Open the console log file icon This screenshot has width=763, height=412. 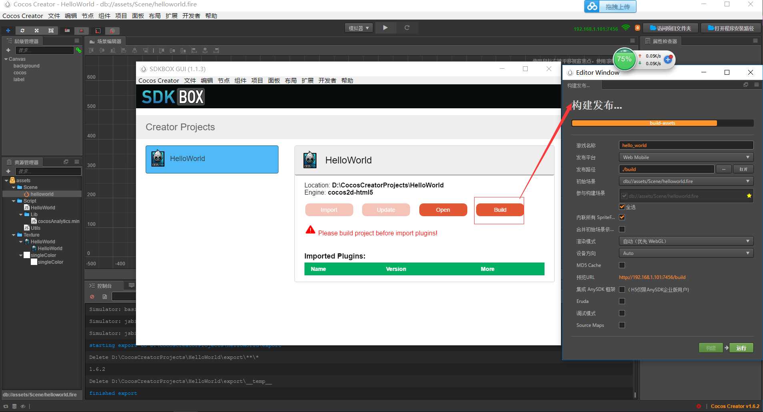point(104,297)
